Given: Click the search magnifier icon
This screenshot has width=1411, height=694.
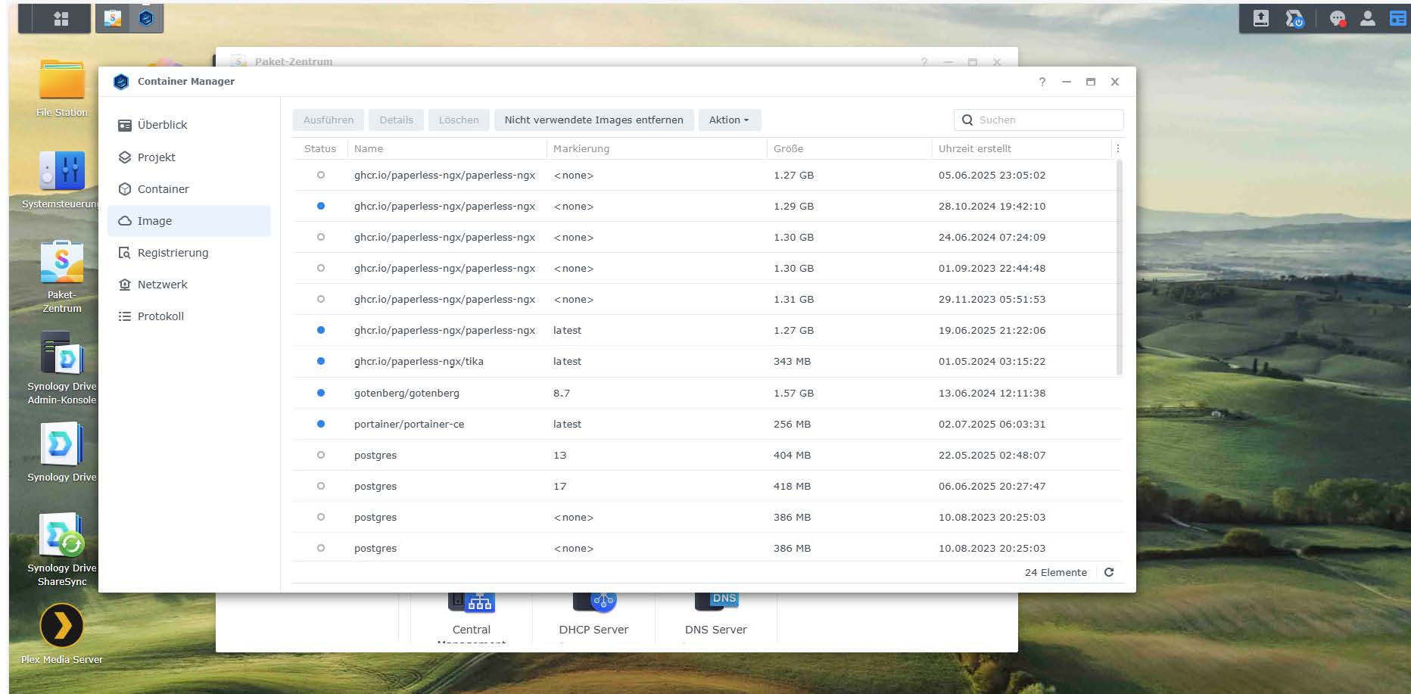Looking at the screenshot, I should pyautogui.click(x=967, y=120).
